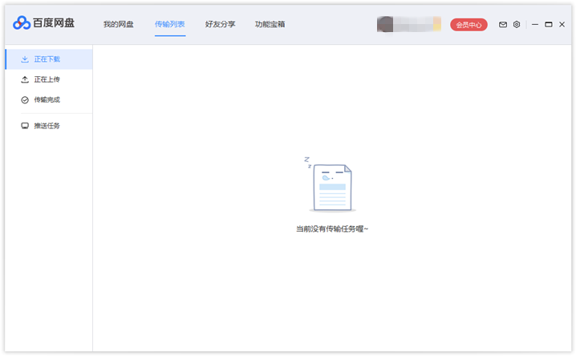Screen dimensions: 576x356
Task: Click the 当前没有传输任务喔~ message text
Action: (x=332, y=229)
